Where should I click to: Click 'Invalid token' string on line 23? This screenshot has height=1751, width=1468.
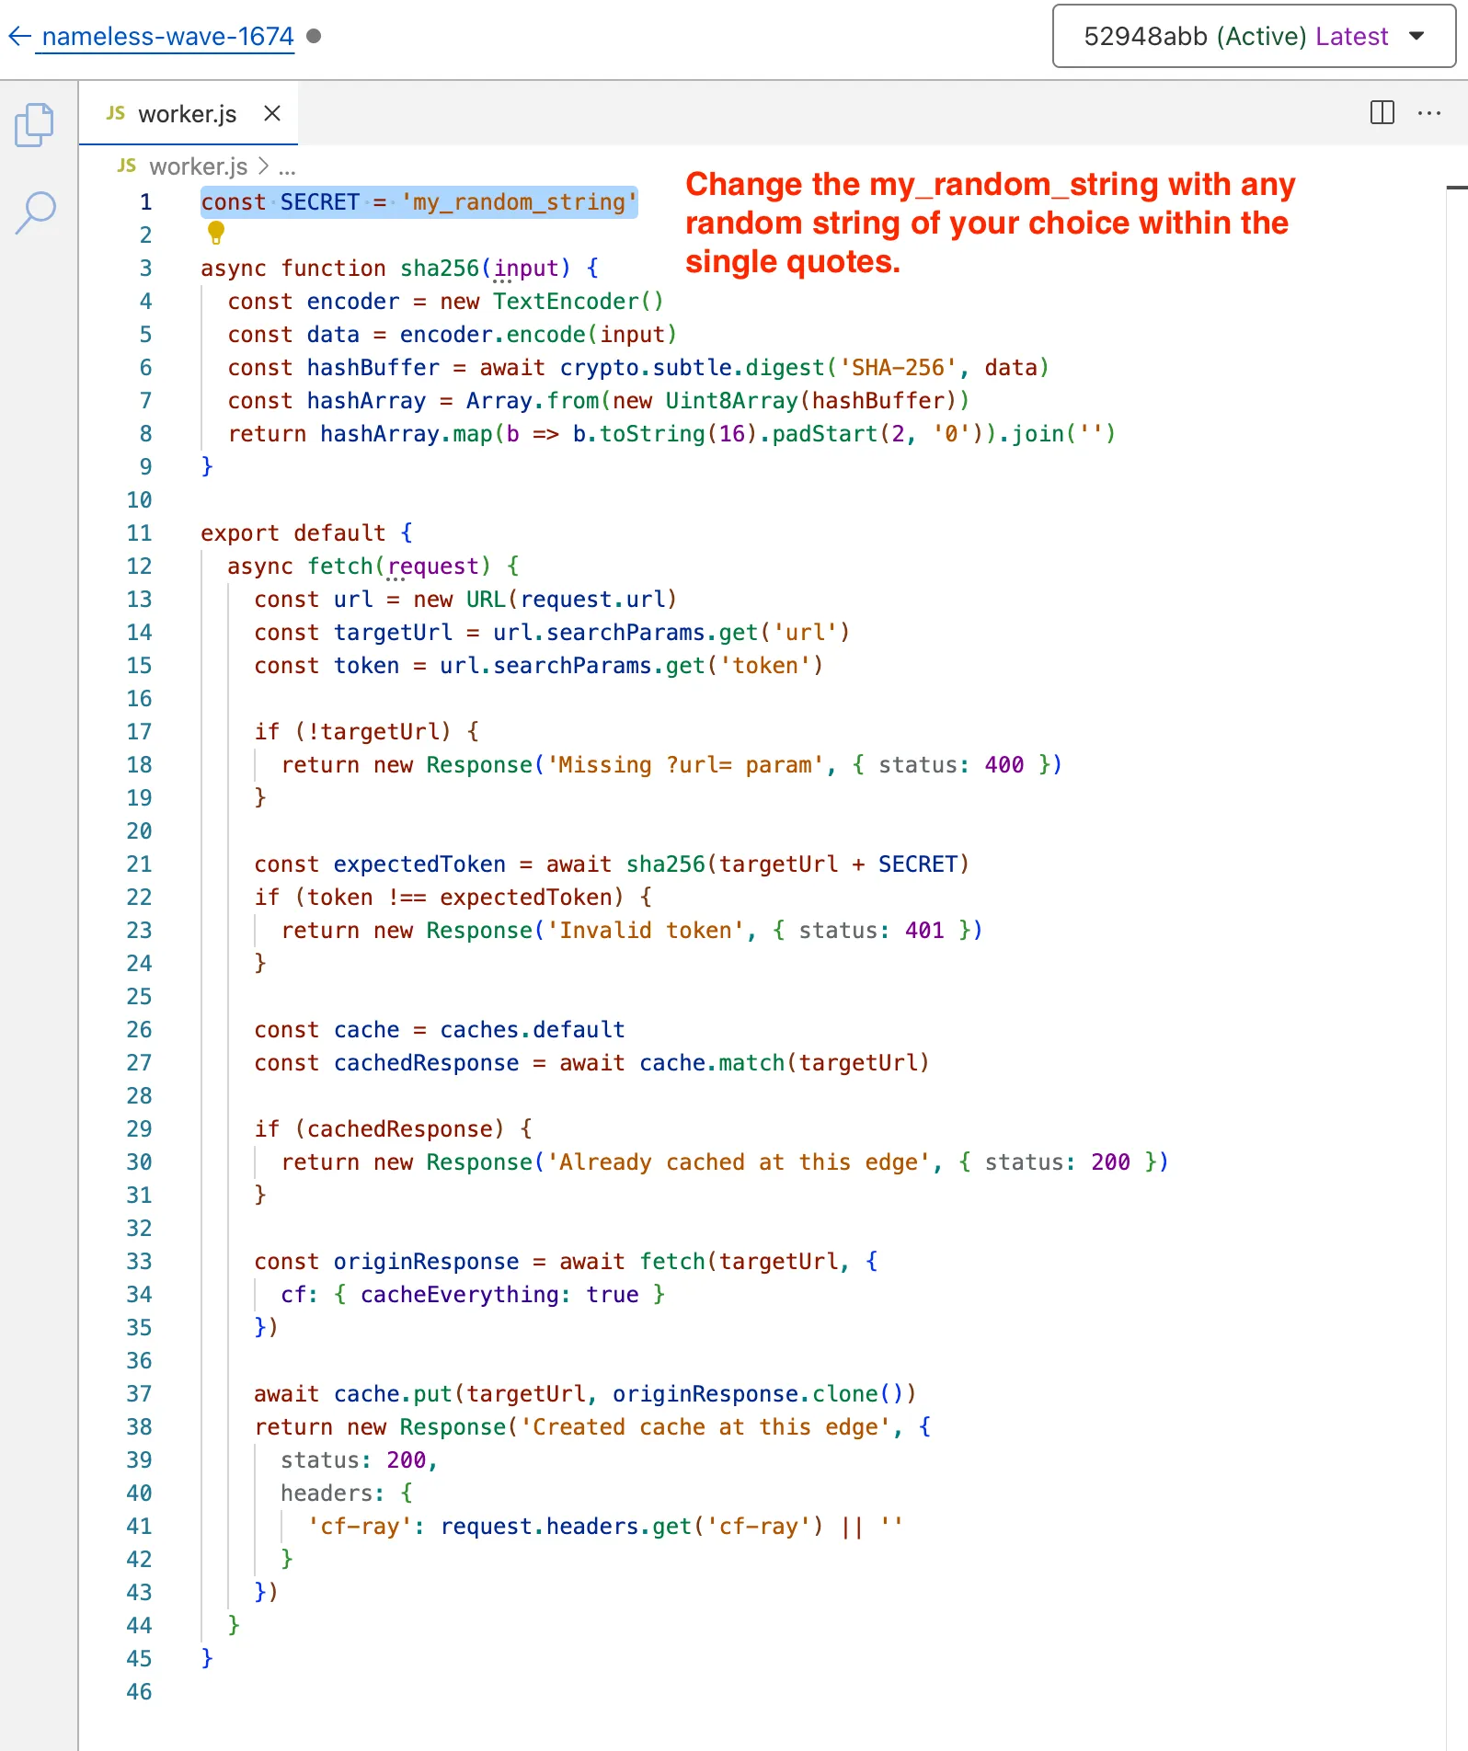tap(646, 930)
